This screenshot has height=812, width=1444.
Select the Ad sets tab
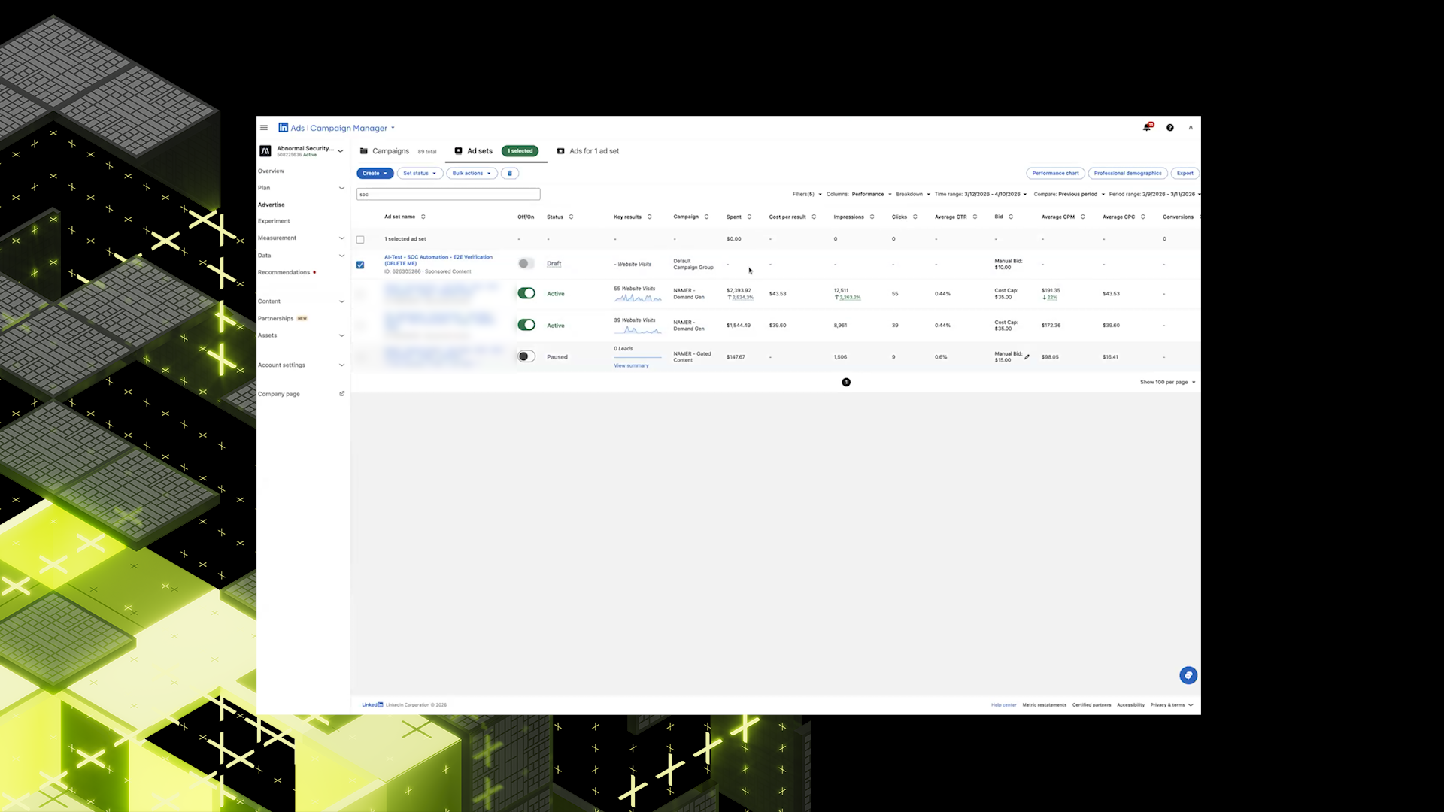point(496,151)
